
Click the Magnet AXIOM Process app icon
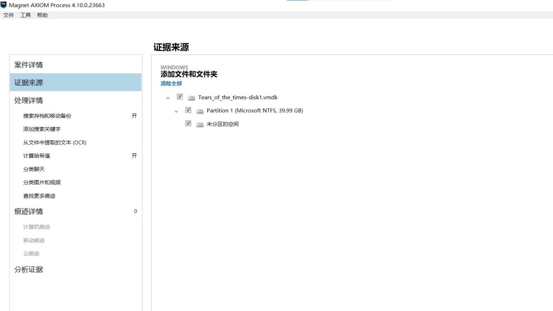click(4, 5)
